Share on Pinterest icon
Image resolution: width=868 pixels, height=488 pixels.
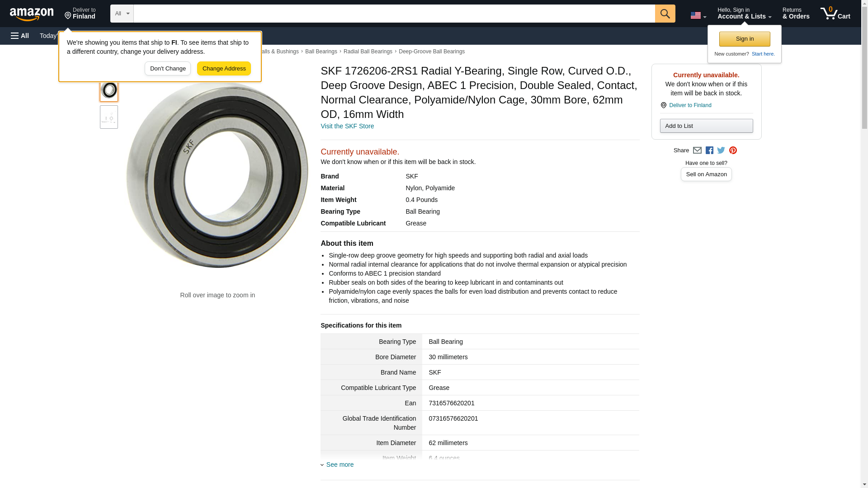pos(733,150)
